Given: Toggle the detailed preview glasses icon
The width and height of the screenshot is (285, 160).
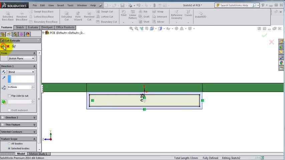Looking at the screenshot, I should click(14, 46).
